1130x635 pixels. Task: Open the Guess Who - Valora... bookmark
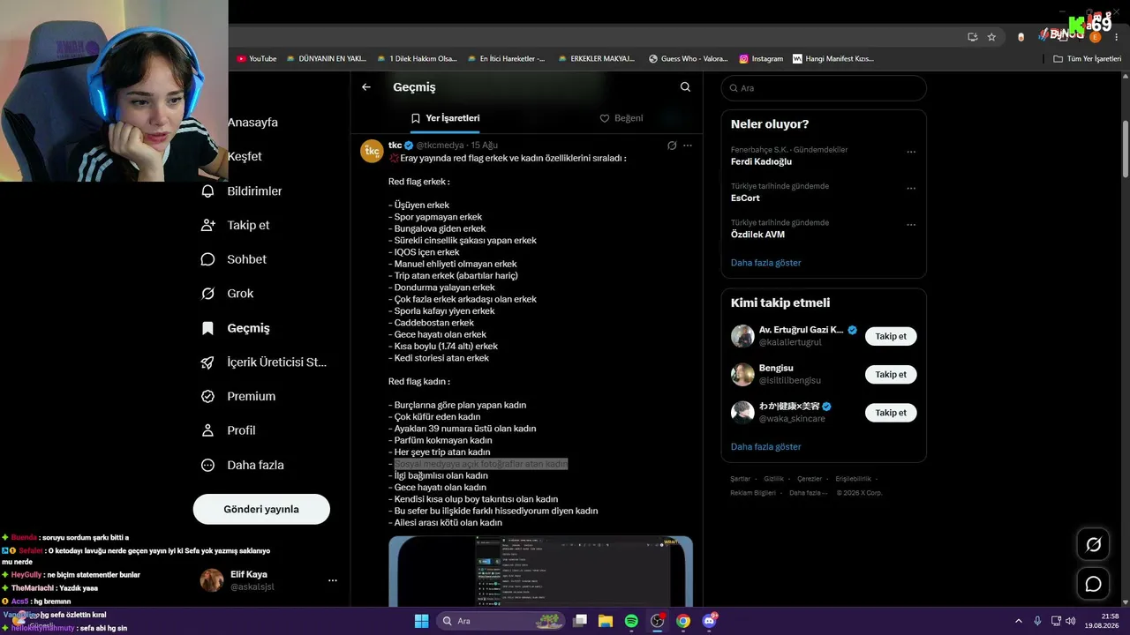pos(688,59)
